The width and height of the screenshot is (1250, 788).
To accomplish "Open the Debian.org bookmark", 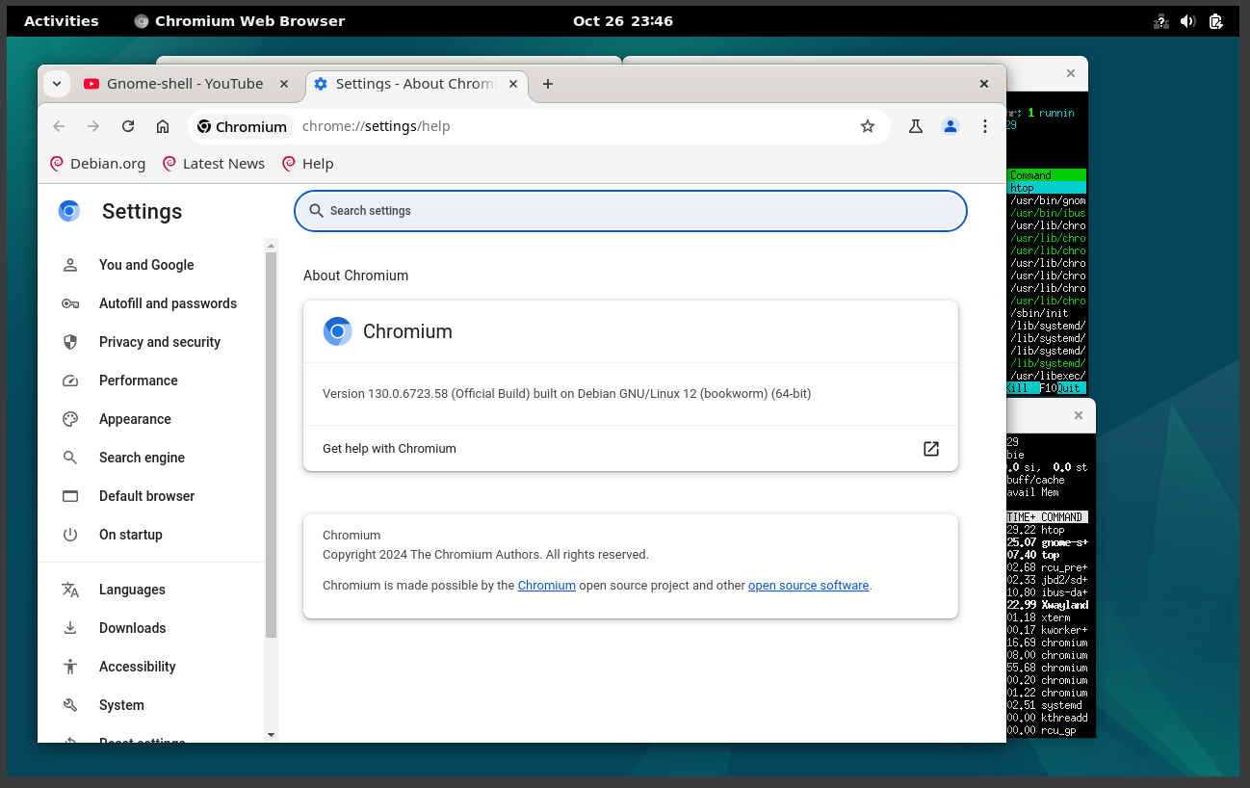I will coord(96,163).
